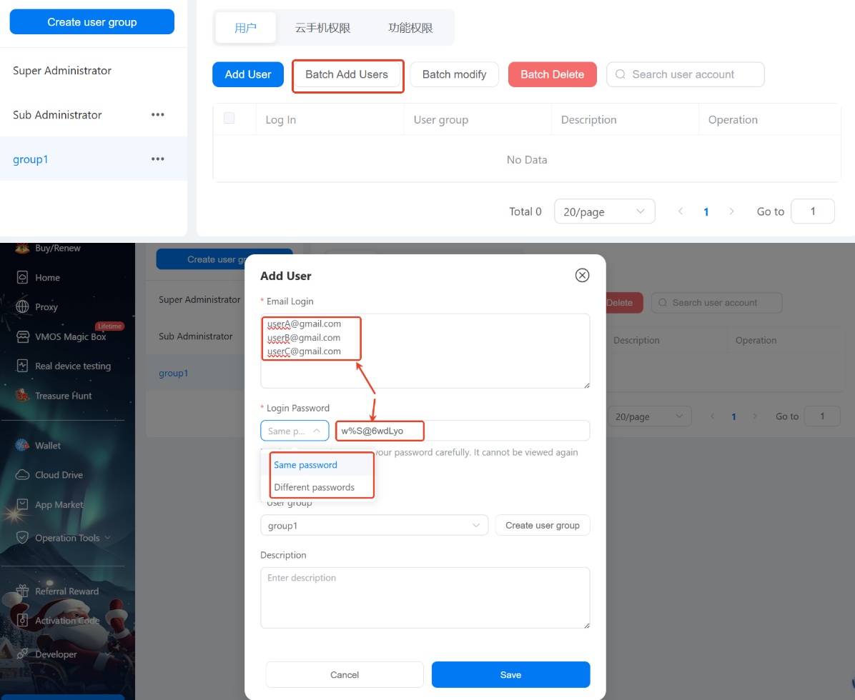Click the VMOS Magic Box icon
The height and width of the screenshot is (700, 855).
point(22,336)
